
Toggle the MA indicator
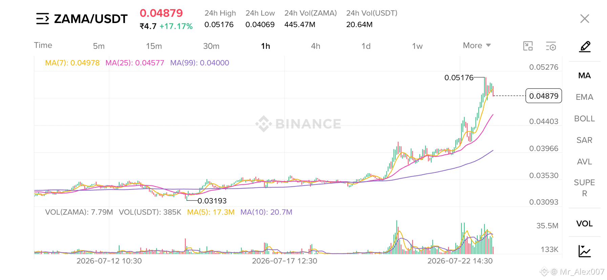(x=585, y=75)
